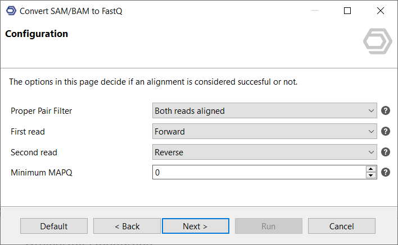Maximize the wizard window
The width and height of the screenshot is (398, 245).
click(347, 11)
